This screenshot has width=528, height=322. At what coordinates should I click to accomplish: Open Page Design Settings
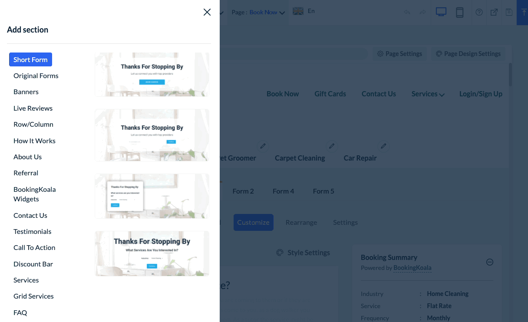tap(469, 54)
